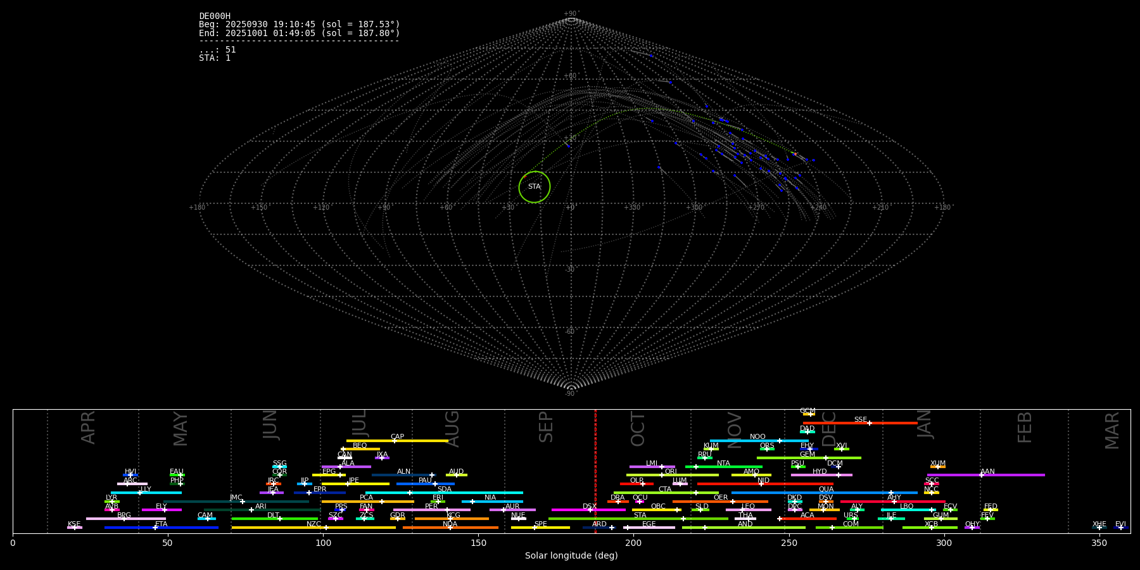Click the green STA radiant circle on sky map
The height and width of the screenshot is (570, 1140).
pos(535,187)
